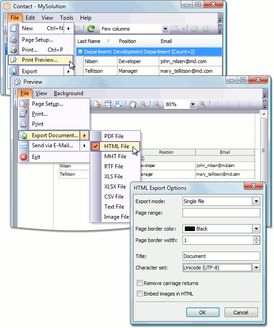Click the green Refresh icon in Contact toolbar
The width and height of the screenshot is (274, 328).
(x=91, y=28)
